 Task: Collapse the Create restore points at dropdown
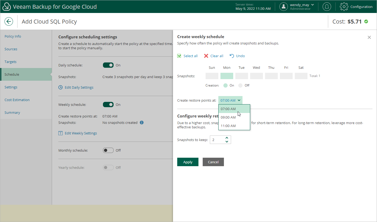point(230,100)
